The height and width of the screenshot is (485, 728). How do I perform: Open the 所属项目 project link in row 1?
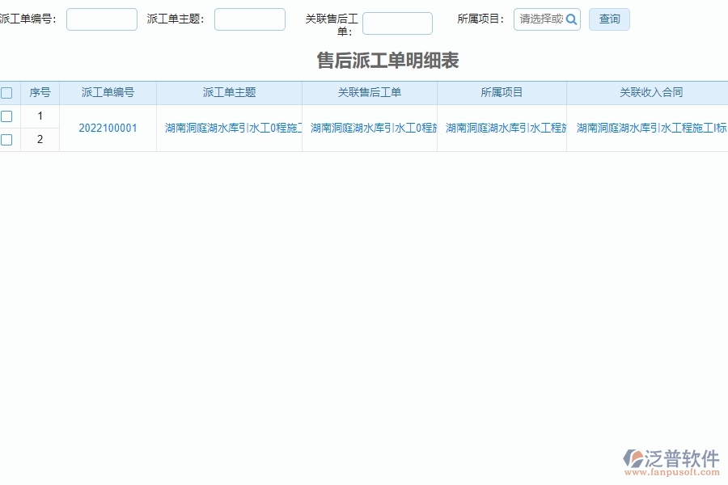click(502, 128)
